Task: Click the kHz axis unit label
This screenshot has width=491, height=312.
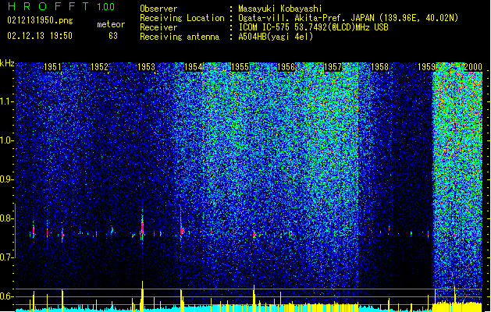Action: 7,63
